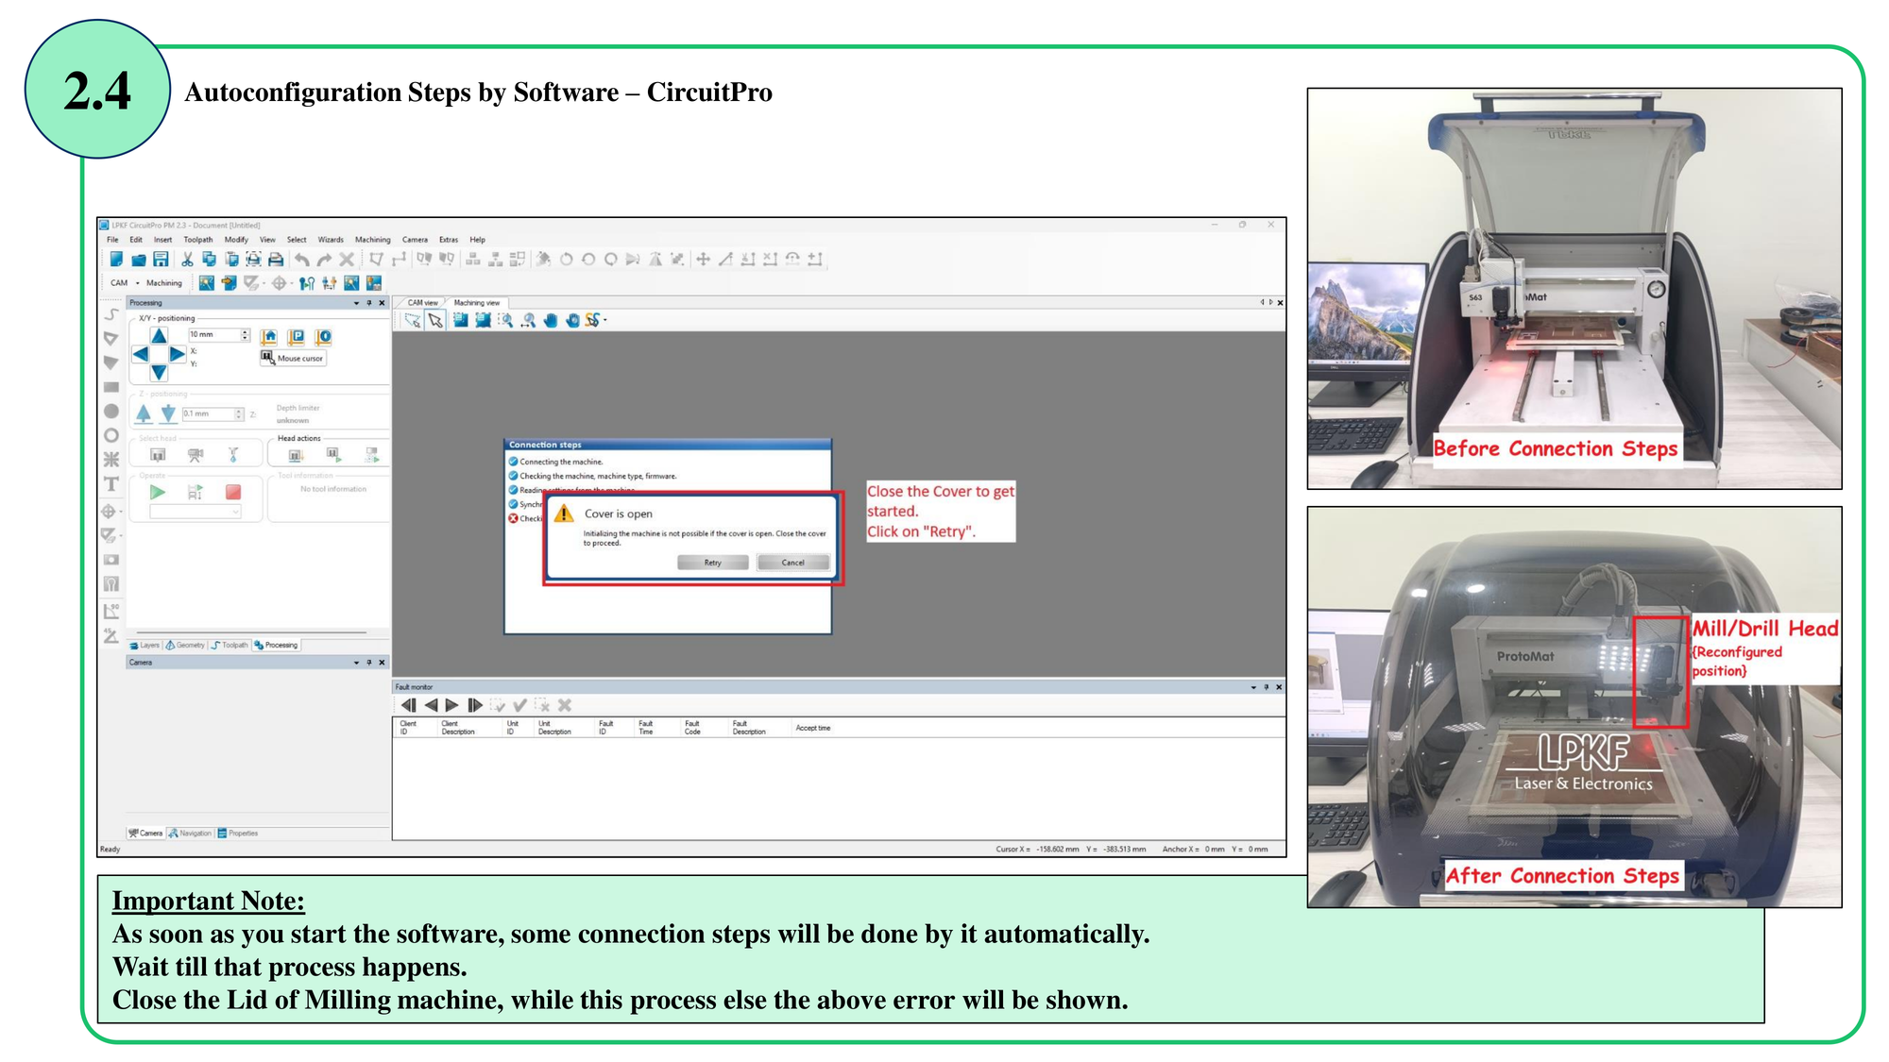Open the Camera panel options dropdown
The height and width of the screenshot is (1062, 1889).
(356, 663)
